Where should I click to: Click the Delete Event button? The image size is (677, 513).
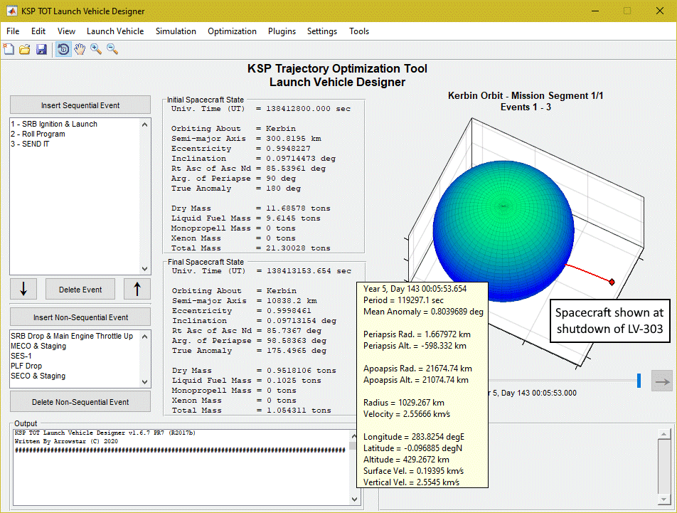click(x=80, y=290)
